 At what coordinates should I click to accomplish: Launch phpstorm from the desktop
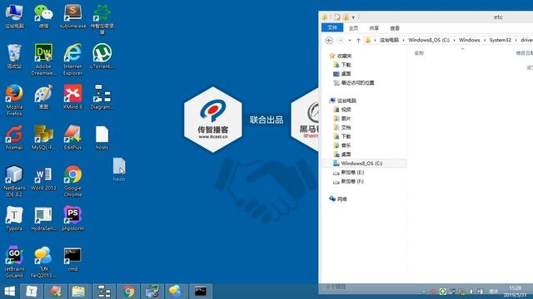(72, 218)
